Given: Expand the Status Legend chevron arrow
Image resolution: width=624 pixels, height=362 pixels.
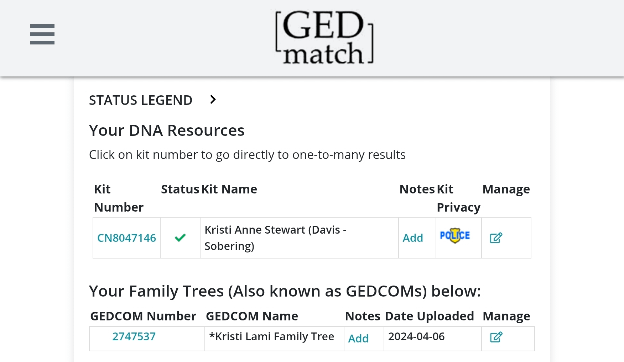Looking at the screenshot, I should [213, 100].
